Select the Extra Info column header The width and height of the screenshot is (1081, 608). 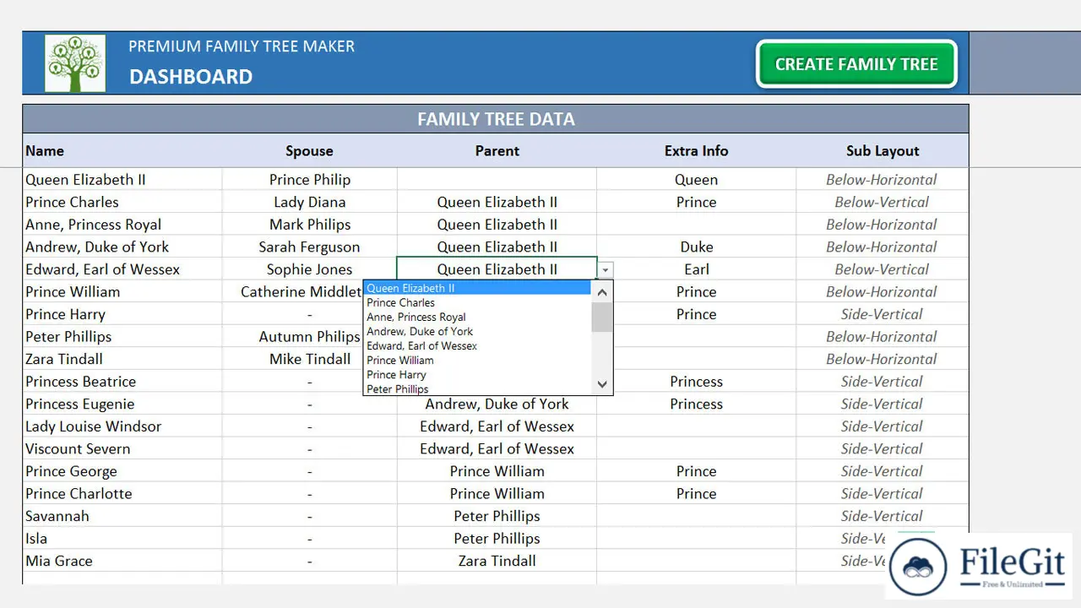(696, 150)
